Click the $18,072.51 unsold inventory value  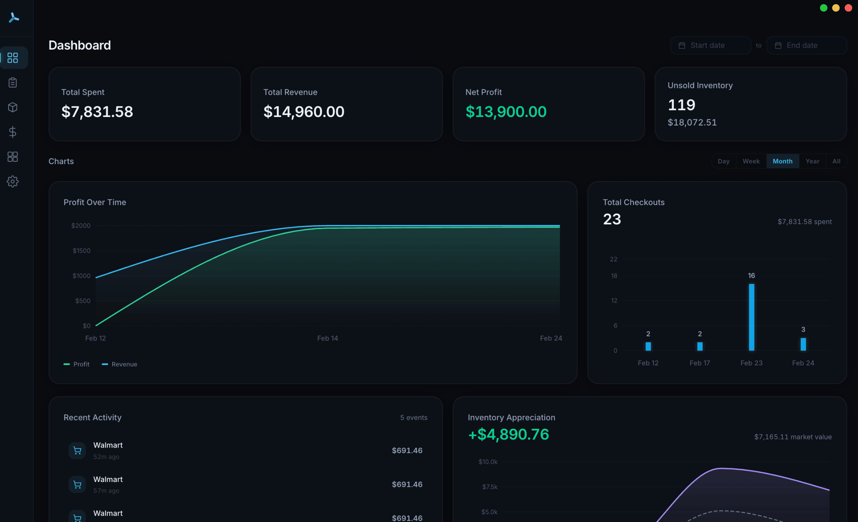pyautogui.click(x=692, y=123)
